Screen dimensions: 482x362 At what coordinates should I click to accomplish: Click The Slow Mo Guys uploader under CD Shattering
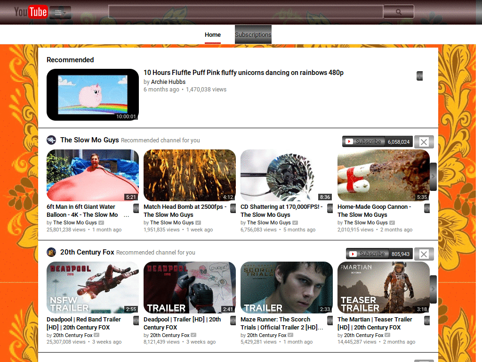269,222
